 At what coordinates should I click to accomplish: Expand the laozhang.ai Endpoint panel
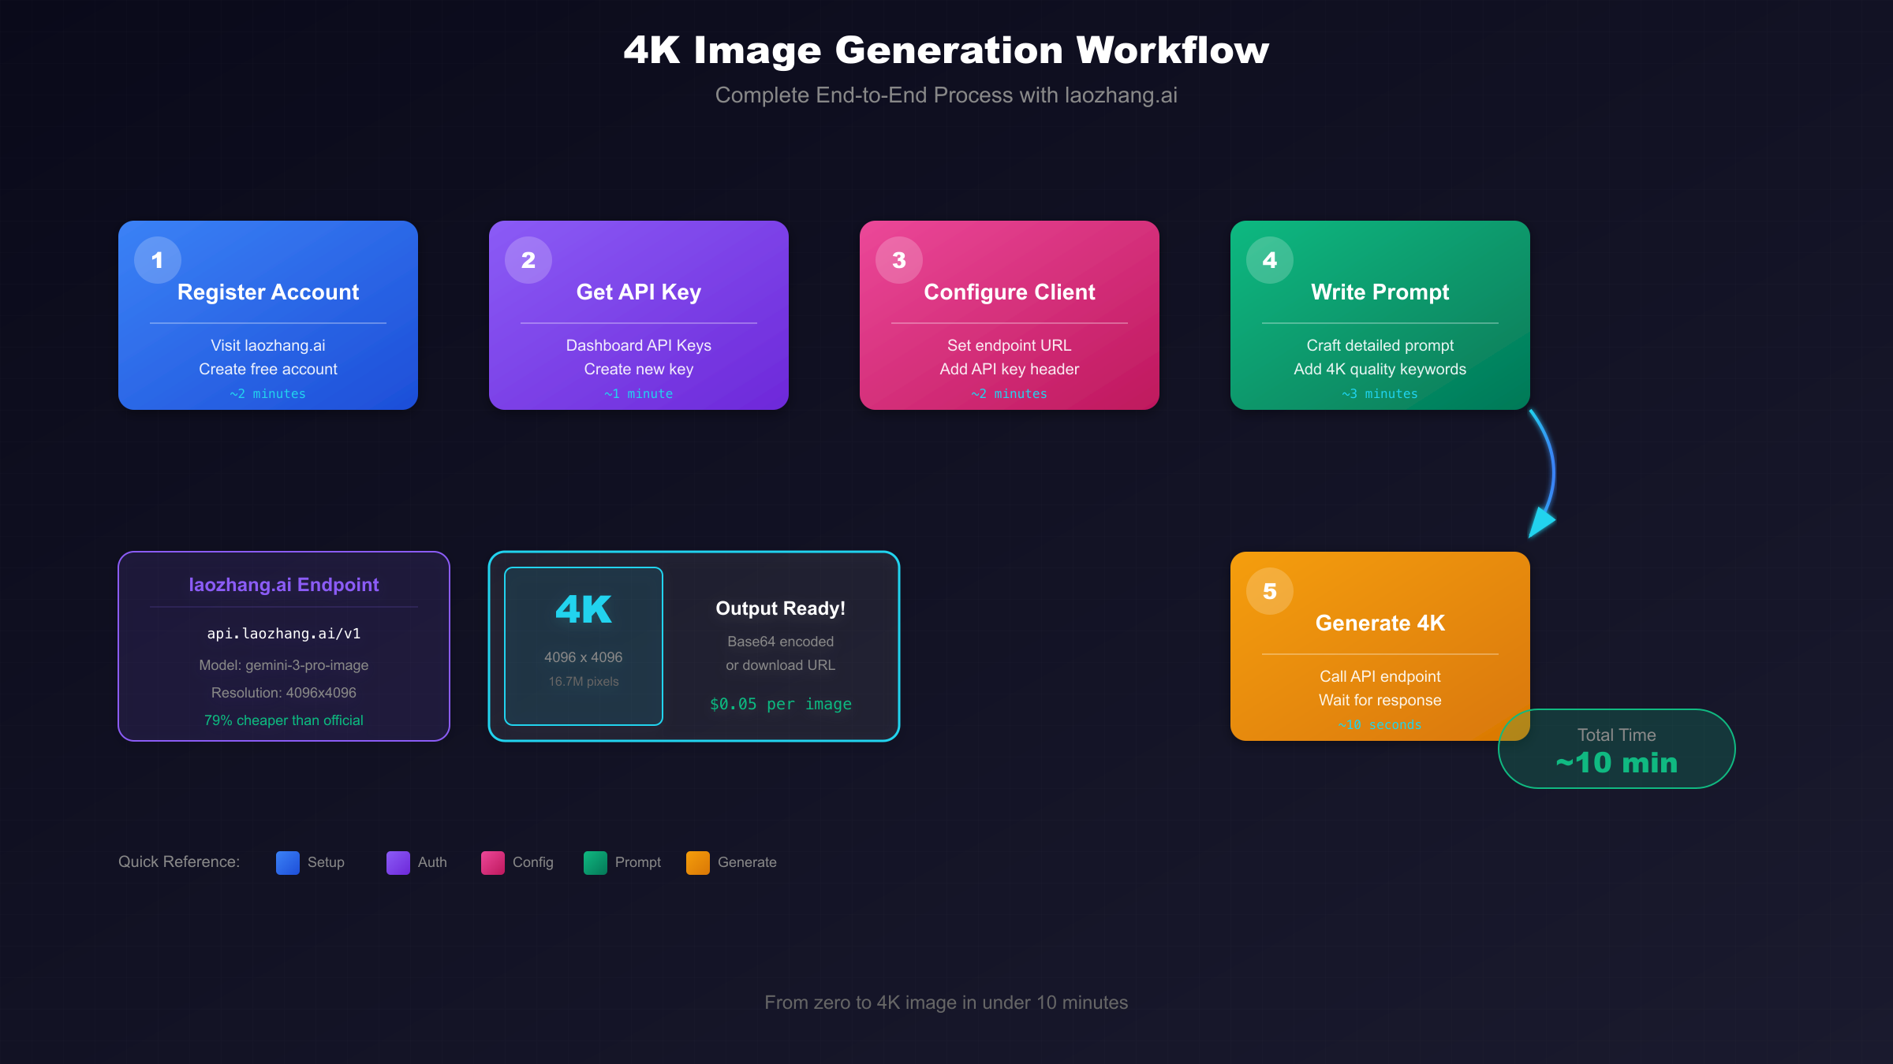(x=283, y=648)
